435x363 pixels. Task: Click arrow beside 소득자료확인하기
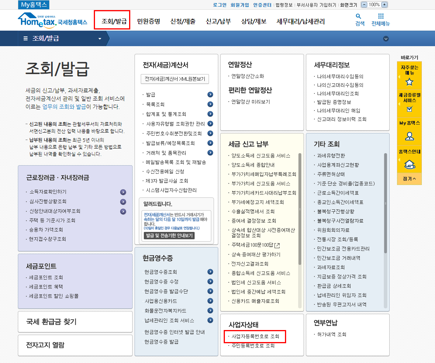coord(123,192)
